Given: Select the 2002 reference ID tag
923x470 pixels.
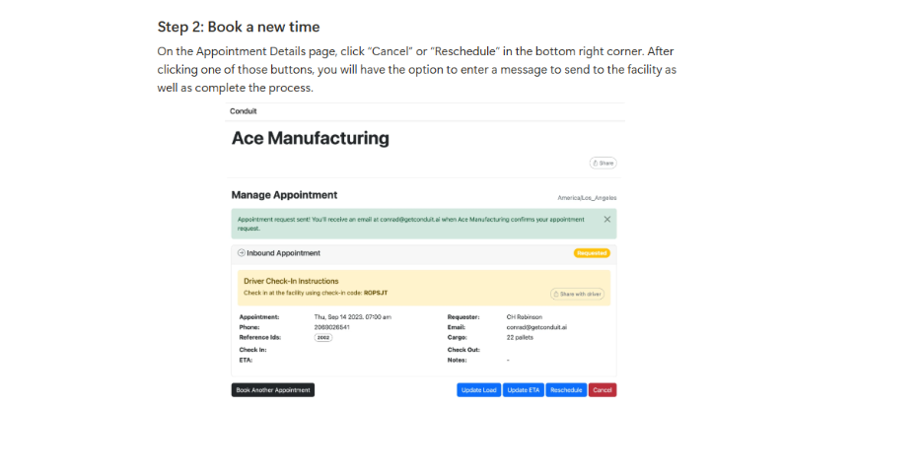Looking at the screenshot, I should (x=323, y=337).
